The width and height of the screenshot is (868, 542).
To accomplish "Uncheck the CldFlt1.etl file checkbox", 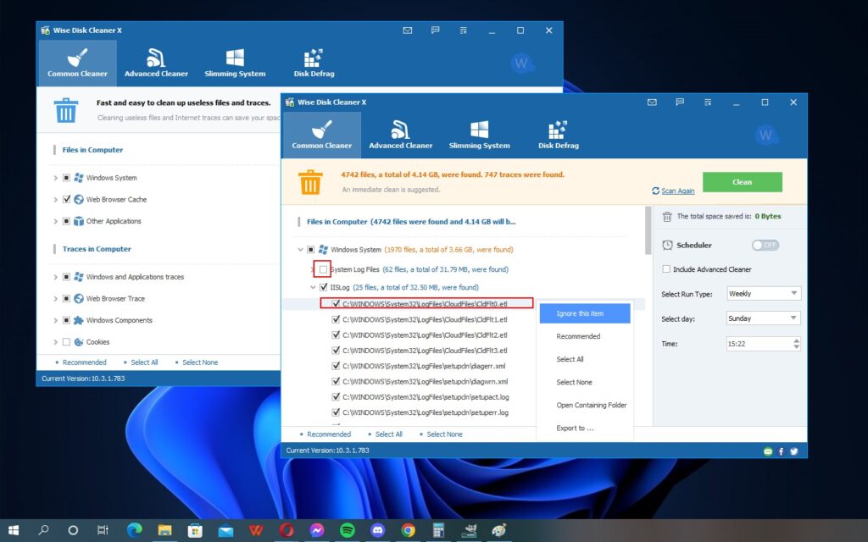I will (336, 319).
